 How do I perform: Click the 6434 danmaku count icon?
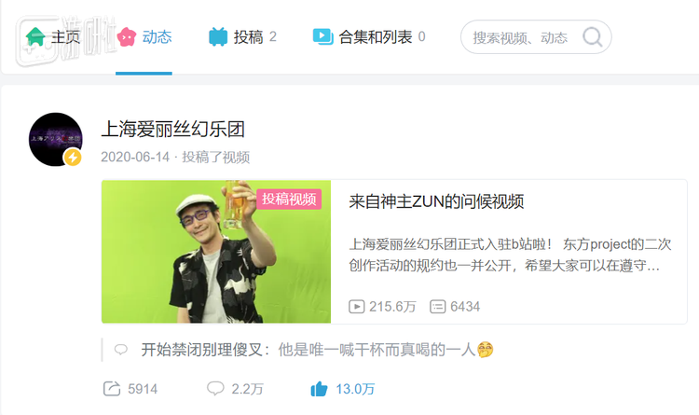pos(438,307)
